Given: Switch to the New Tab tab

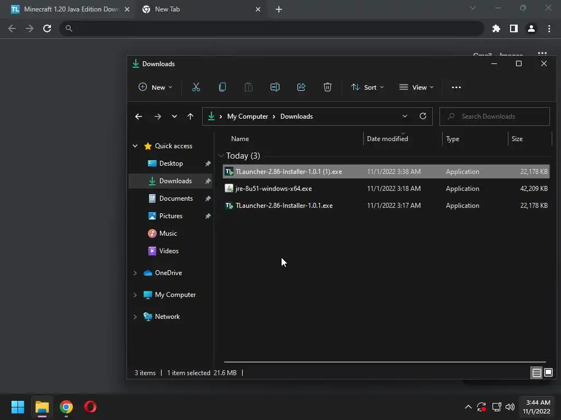Looking at the screenshot, I should (201, 9).
